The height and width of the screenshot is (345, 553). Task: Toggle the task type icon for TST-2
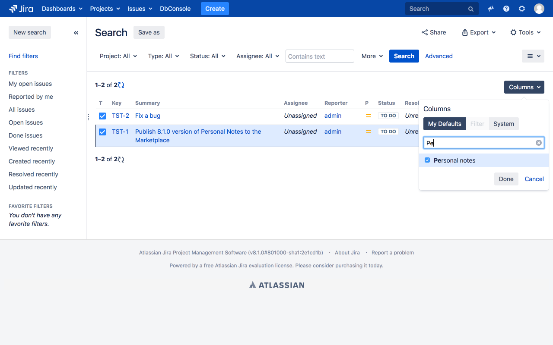click(x=102, y=116)
